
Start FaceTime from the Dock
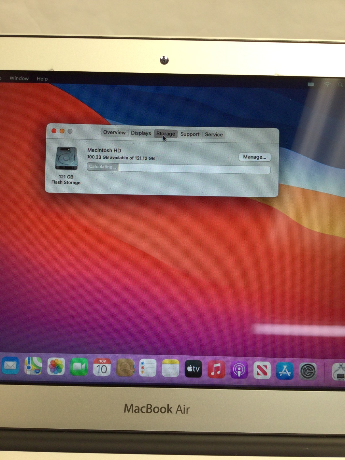79,367
